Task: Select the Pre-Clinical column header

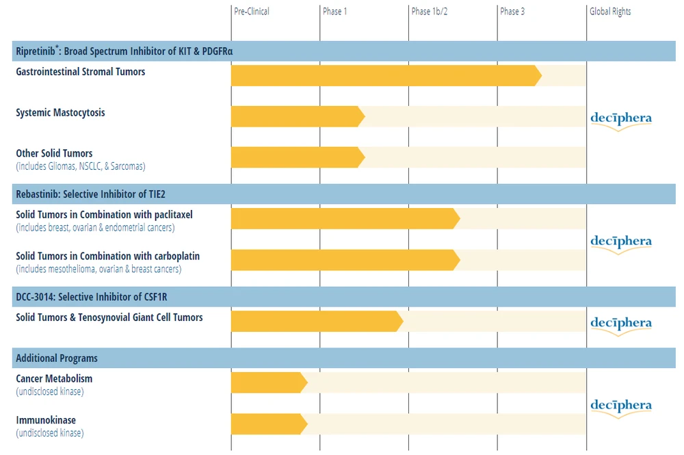Action: [x=252, y=12]
